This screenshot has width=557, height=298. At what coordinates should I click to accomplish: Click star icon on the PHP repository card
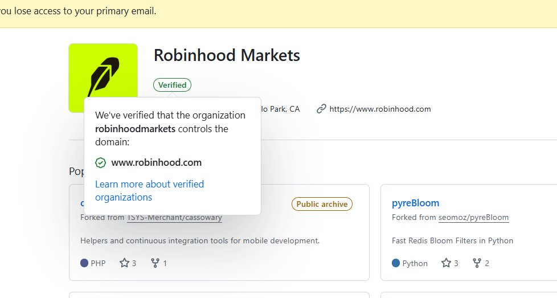point(124,263)
